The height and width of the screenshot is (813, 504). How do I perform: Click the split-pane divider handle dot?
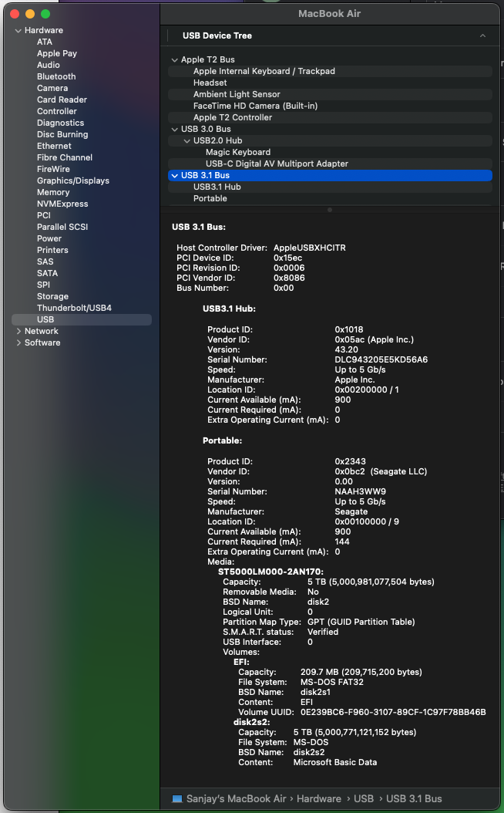click(x=330, y=210)
